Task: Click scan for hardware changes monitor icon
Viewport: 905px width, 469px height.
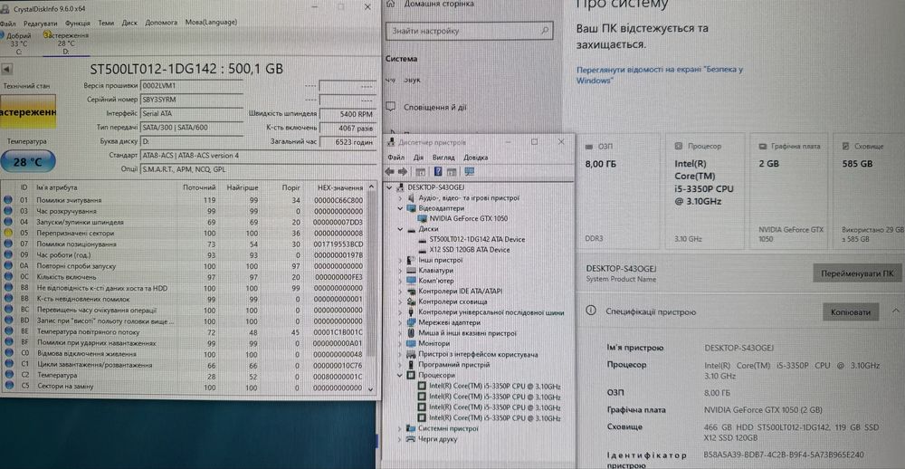Action: pos(469,172)
